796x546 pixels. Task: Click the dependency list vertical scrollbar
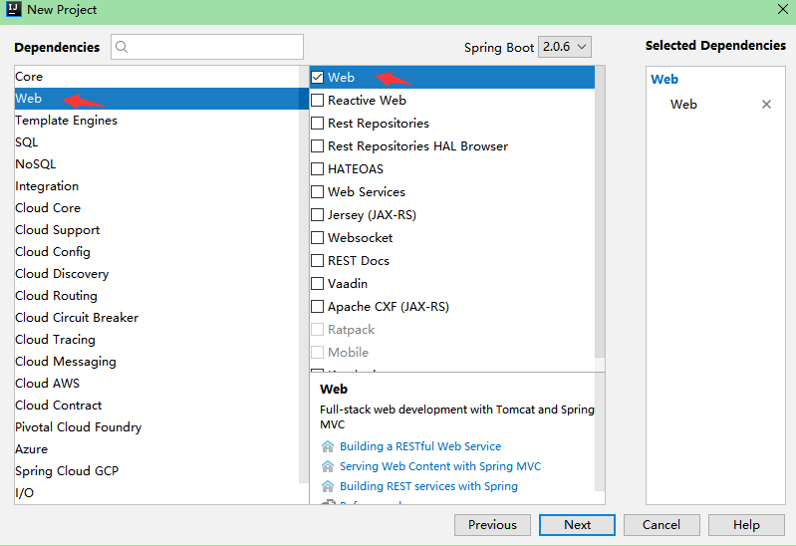[x=600, y=211]
